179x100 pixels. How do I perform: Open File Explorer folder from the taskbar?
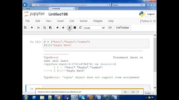pos(42,97)
